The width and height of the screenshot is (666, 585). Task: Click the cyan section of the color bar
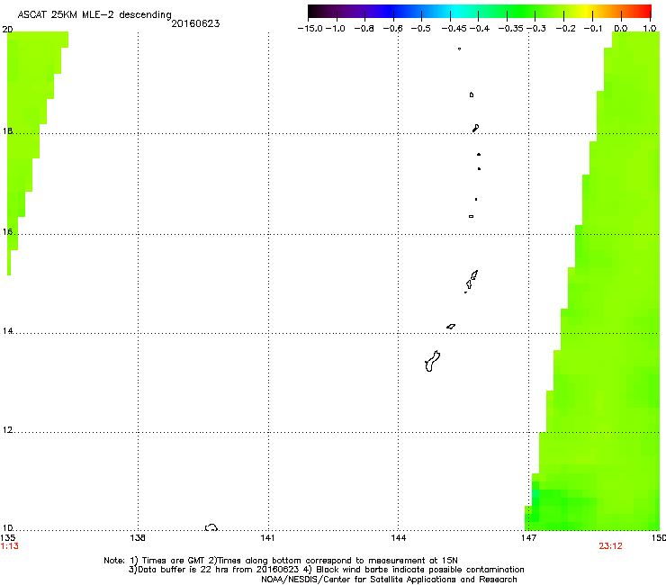[456, 11]
